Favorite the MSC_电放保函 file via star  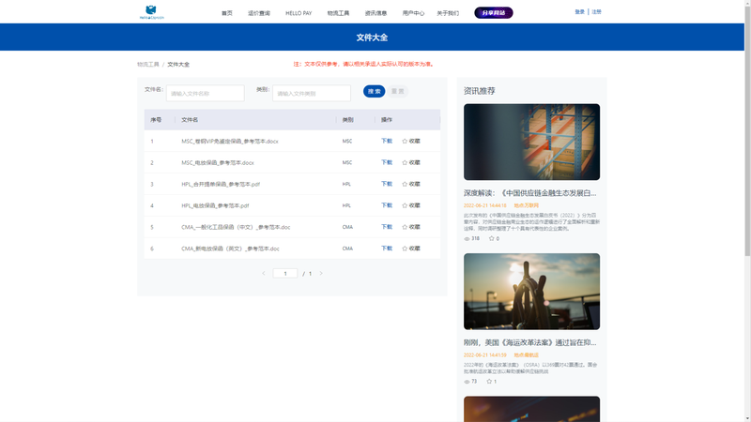pos(405,162)
